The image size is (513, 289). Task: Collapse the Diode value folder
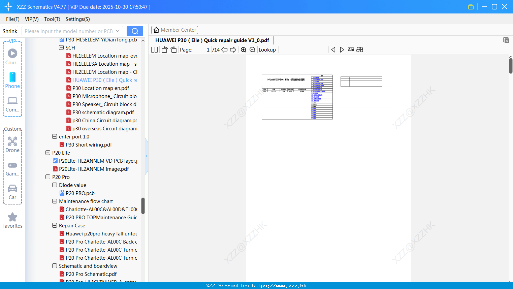(55, 185)
